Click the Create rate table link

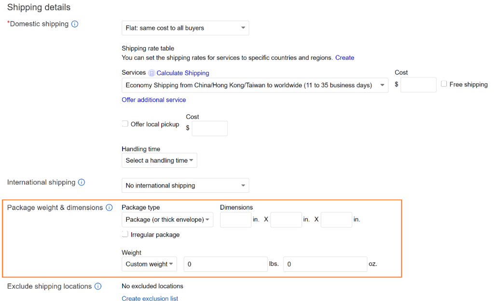pos(345,58)
